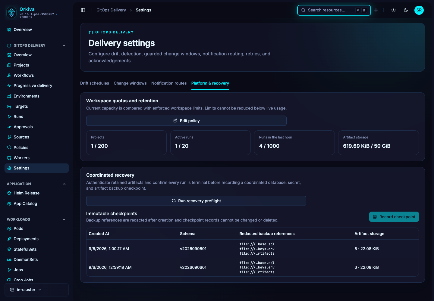
Task: Click the 9/6/2026, 12:59:18 AM cell
Action: 110,267
